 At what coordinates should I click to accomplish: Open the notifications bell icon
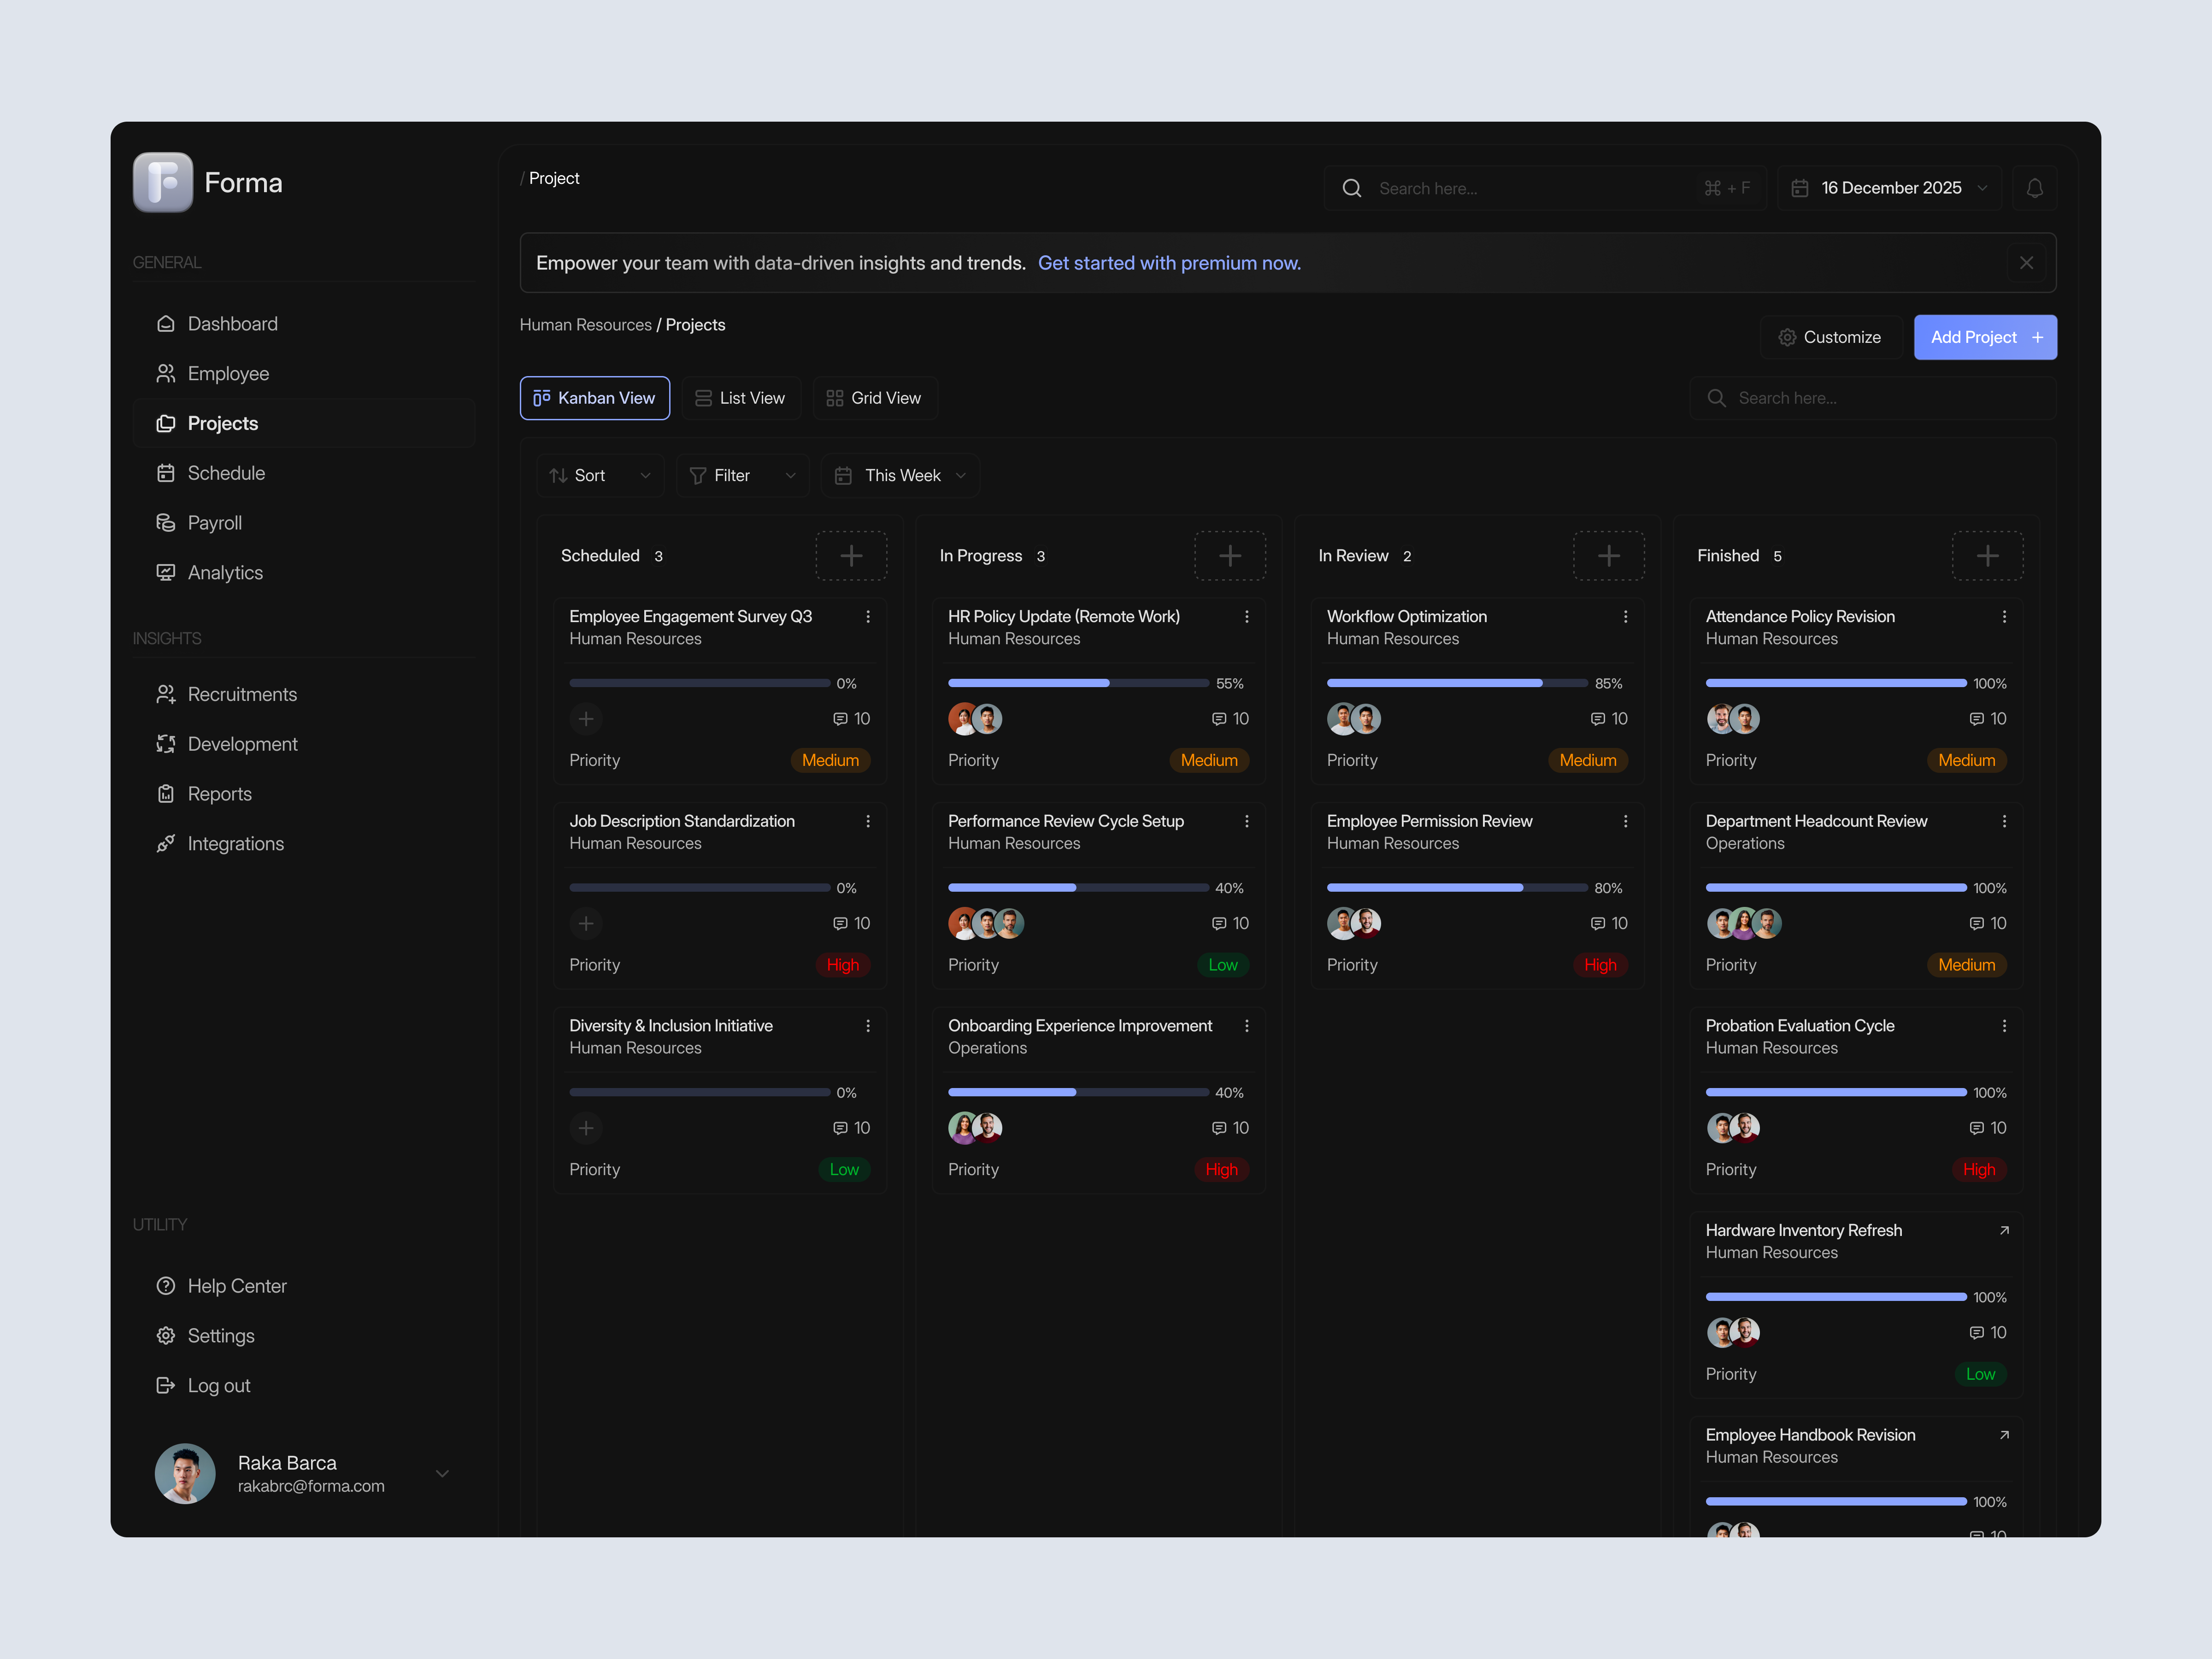[x=2035, y=187]
